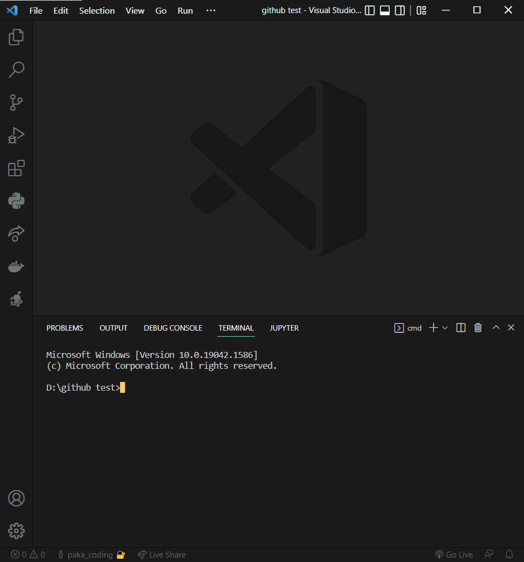The width and height of the screenshot is (524, 562).
Task: Open the Run and Debug view
Action: pyautogui.click(x=16, y=135)
